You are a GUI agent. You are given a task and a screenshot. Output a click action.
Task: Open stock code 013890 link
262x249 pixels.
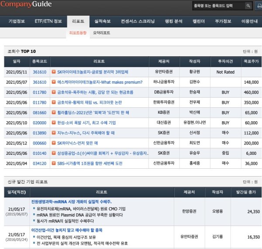tap(40, 133)
